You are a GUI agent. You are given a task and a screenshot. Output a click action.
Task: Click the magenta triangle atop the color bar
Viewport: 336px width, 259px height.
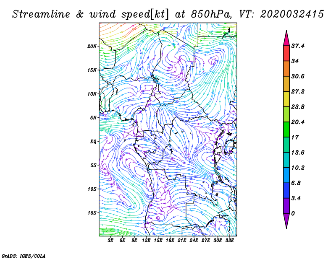pyautogui.click(x=287, y=39)
